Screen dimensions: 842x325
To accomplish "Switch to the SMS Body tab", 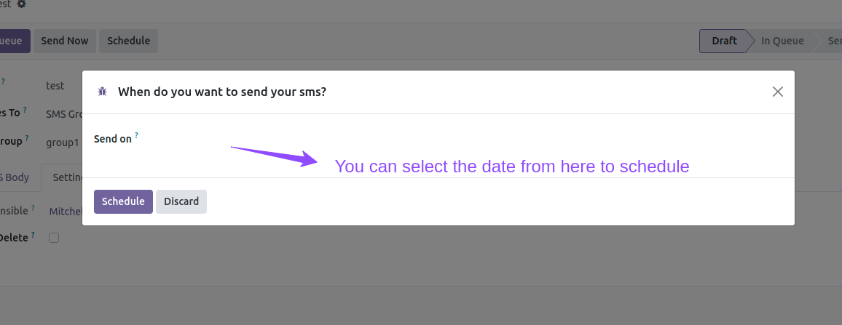I will pos(15,177).
